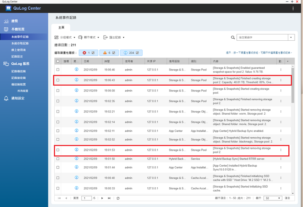Expand the display style dropdown arrow
The height and width of the screenshot is (207, 303).
tap(98, 38)
